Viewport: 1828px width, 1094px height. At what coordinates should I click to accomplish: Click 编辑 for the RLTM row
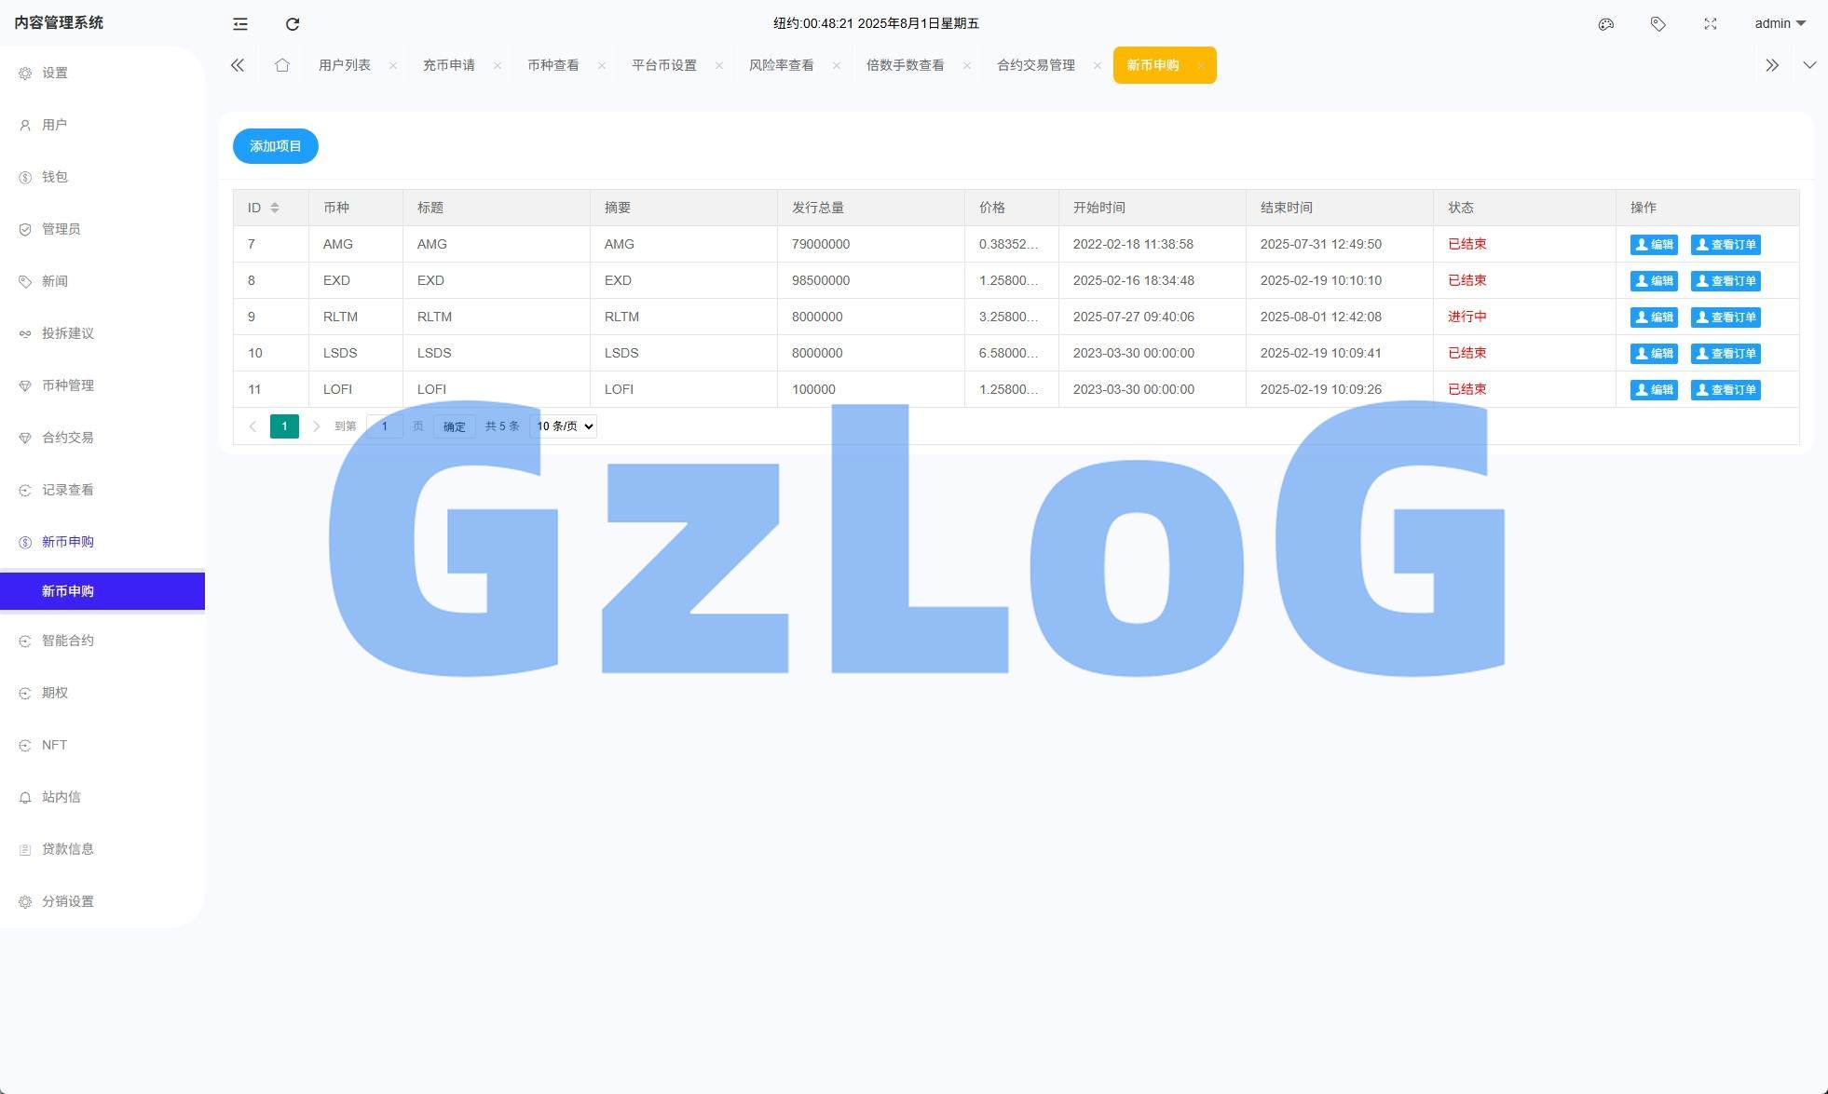[x=1653, y=317]
